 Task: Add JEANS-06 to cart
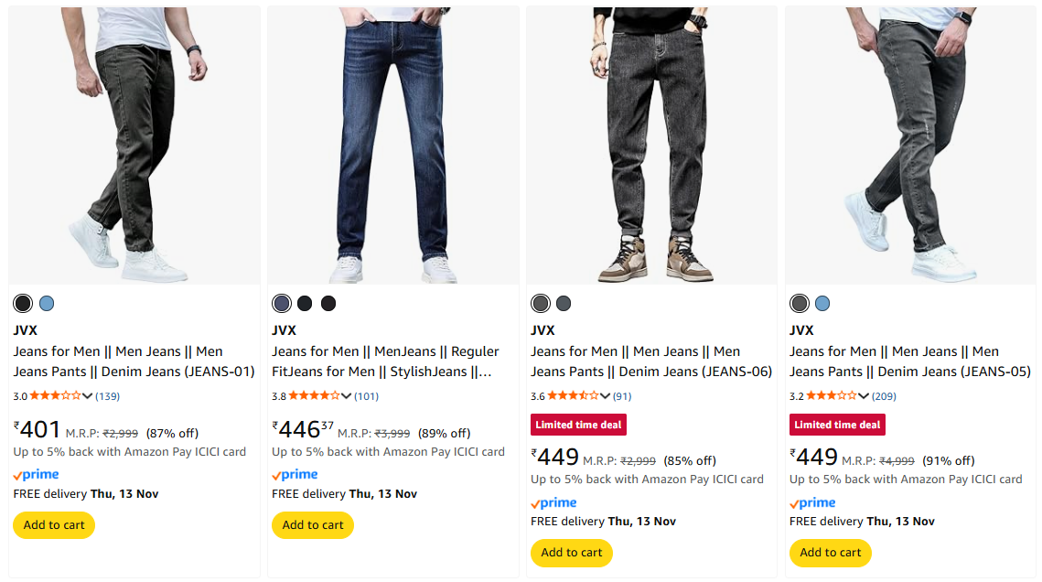572,553
